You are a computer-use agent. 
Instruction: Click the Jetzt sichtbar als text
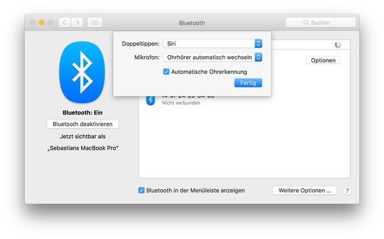pos(83,136)
